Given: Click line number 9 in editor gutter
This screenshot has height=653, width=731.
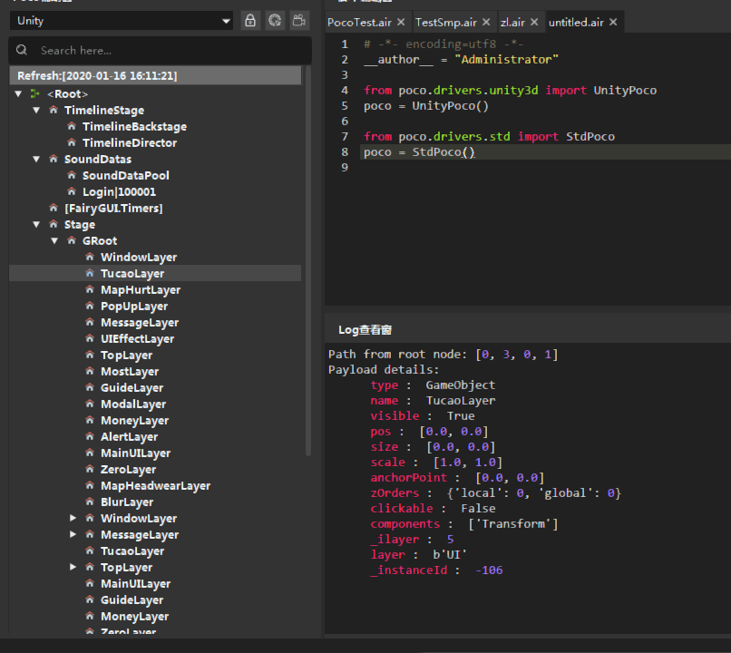Looking at the screenshot, I should point(345,167).
